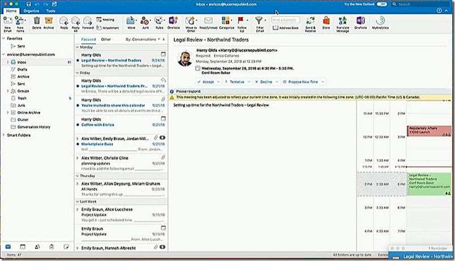Show the Focused inbox tab
The image size is (455, 261).
tap(88, 39)
